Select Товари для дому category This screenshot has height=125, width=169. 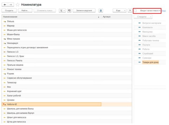[x=151, y=62]
